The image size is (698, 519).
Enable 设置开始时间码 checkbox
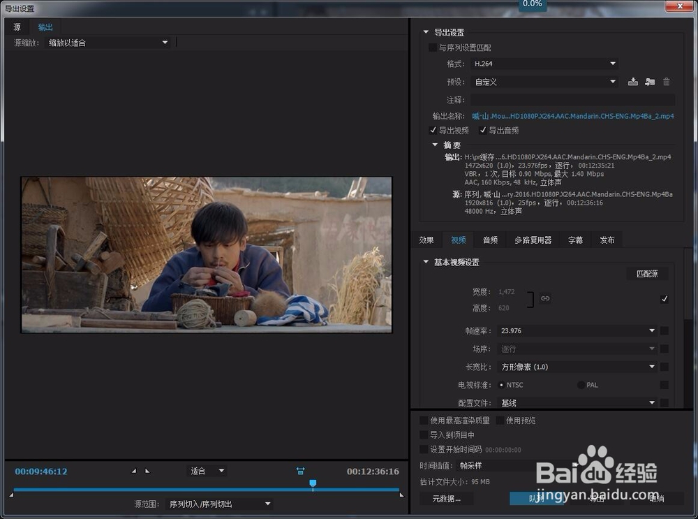(x=424, y=449)
